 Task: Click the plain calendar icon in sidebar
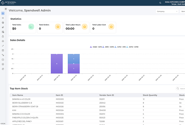click(3, 50)
